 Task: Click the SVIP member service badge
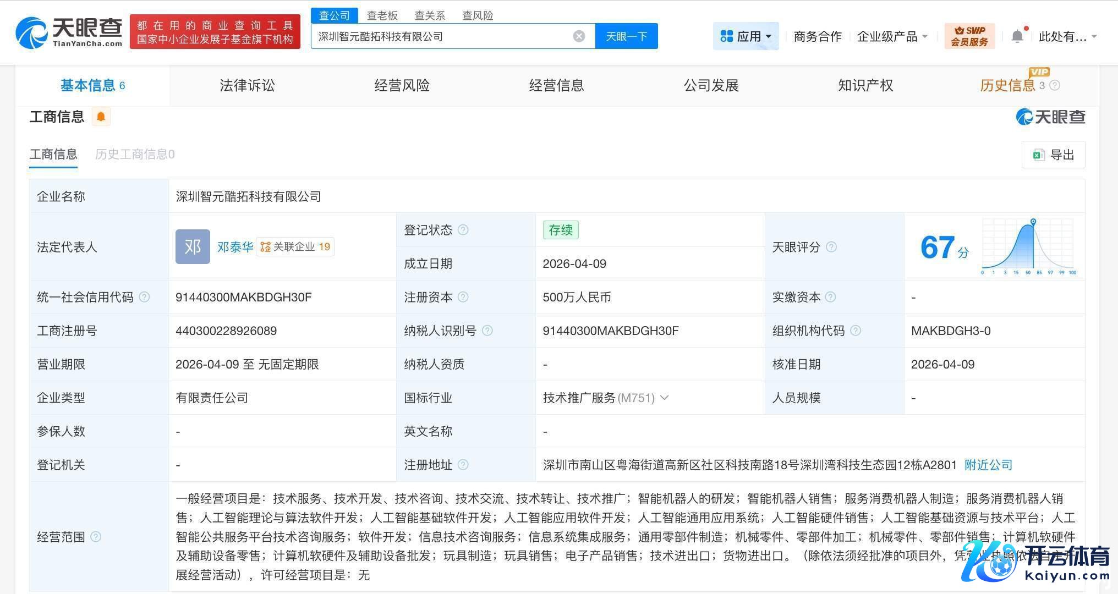[x=969, y=36]
